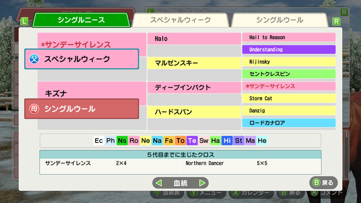Switch to the シングルウール tab

[280, 20]
